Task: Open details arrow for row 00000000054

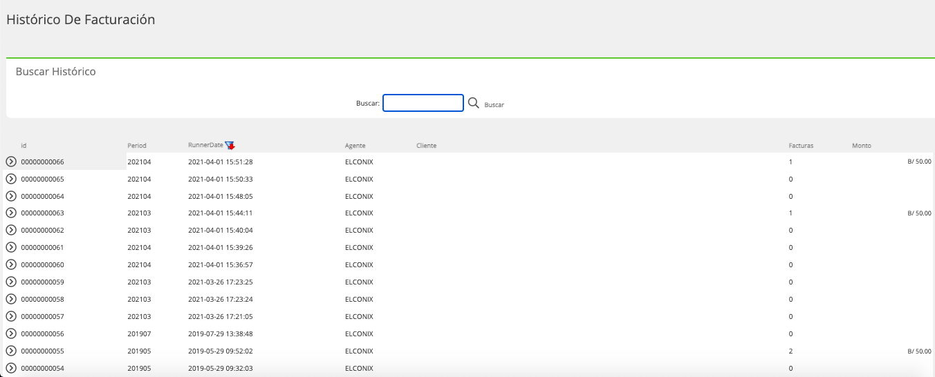Action: (11, 368)
